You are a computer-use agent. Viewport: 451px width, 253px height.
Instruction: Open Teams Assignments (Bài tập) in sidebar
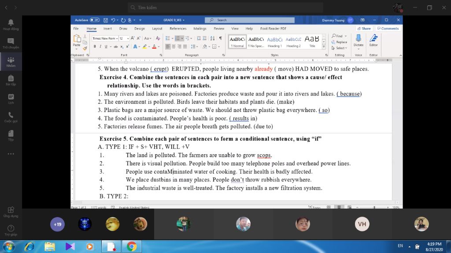11,80
